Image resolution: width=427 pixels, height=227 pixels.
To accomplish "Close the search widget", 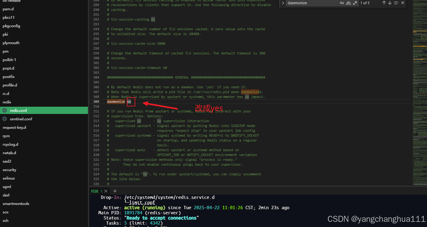I will pos(402,3).
